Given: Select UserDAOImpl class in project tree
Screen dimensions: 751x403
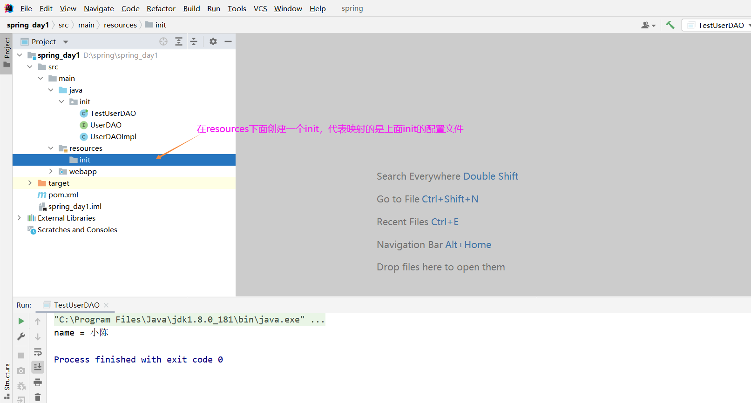Looking at the screenshot, I should pos(113,136).
